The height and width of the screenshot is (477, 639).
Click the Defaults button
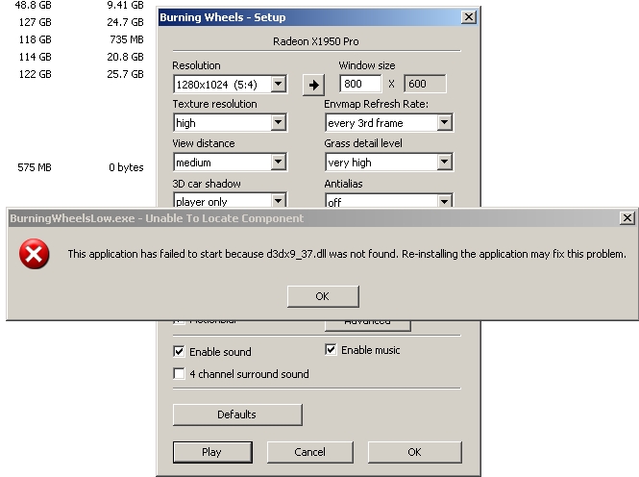click(x=237, y=414)
